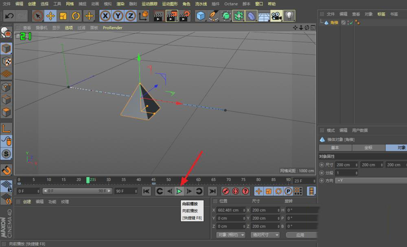Toggle autokeying red circle button
Screen dimensions: 407x247
coord(235,191)
